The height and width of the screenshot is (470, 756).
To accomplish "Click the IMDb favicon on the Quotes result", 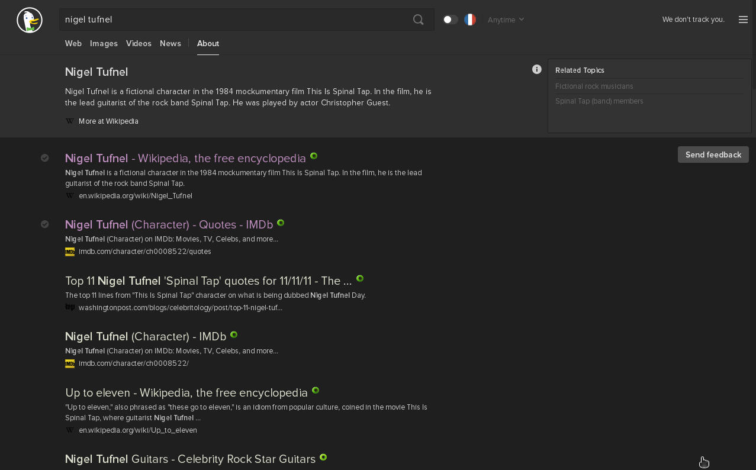I will pos(69,251).
